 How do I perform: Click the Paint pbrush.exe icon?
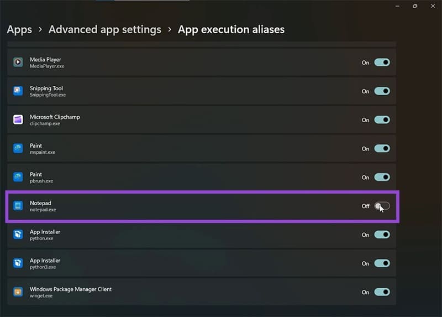18,177
